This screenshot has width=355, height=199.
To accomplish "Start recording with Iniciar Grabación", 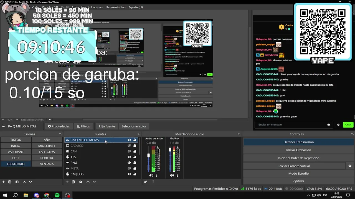I will tap(298, 150).
